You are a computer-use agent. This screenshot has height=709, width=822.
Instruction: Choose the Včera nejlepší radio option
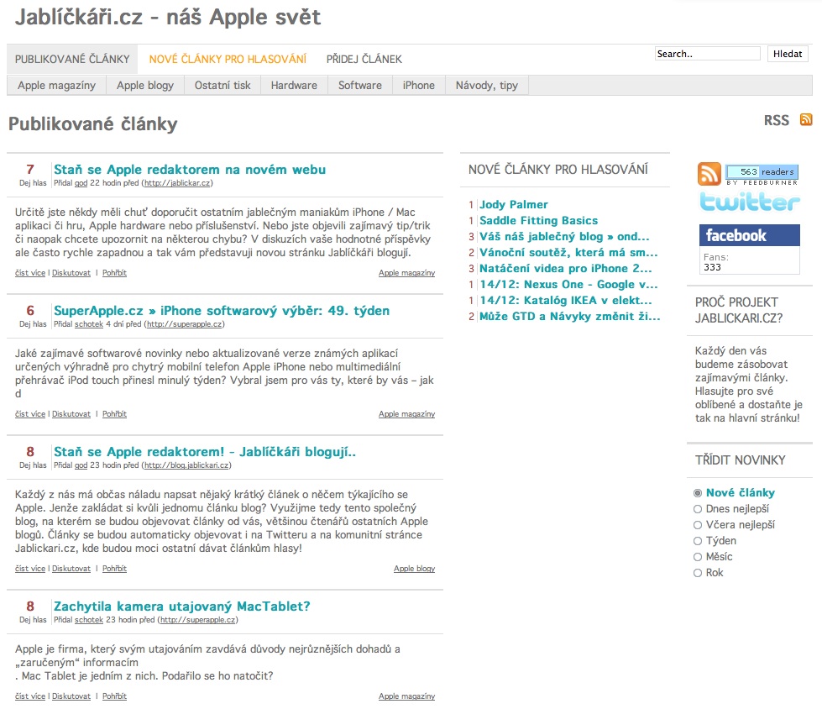(x=698, y=525)
